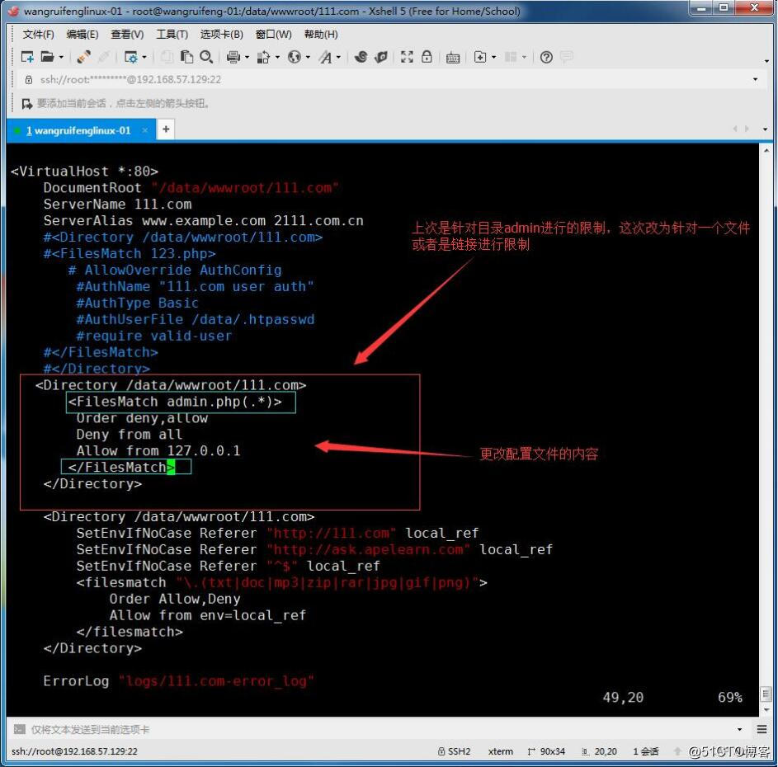Expand the new tab icon dropdown arrow

493,58
